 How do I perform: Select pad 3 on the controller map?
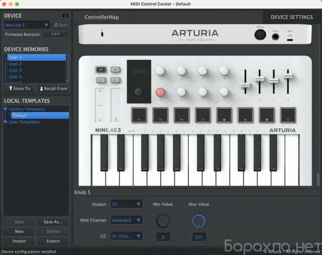tap(182, 115)
